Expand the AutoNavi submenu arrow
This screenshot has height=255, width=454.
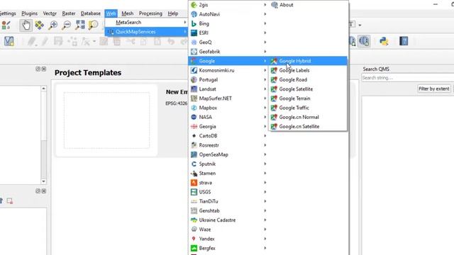click(265, 14)
